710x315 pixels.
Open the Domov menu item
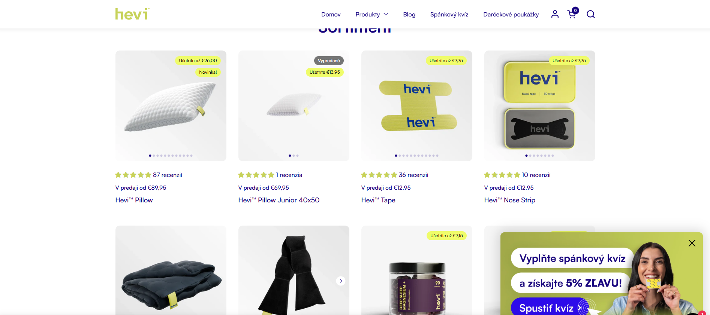331,14
